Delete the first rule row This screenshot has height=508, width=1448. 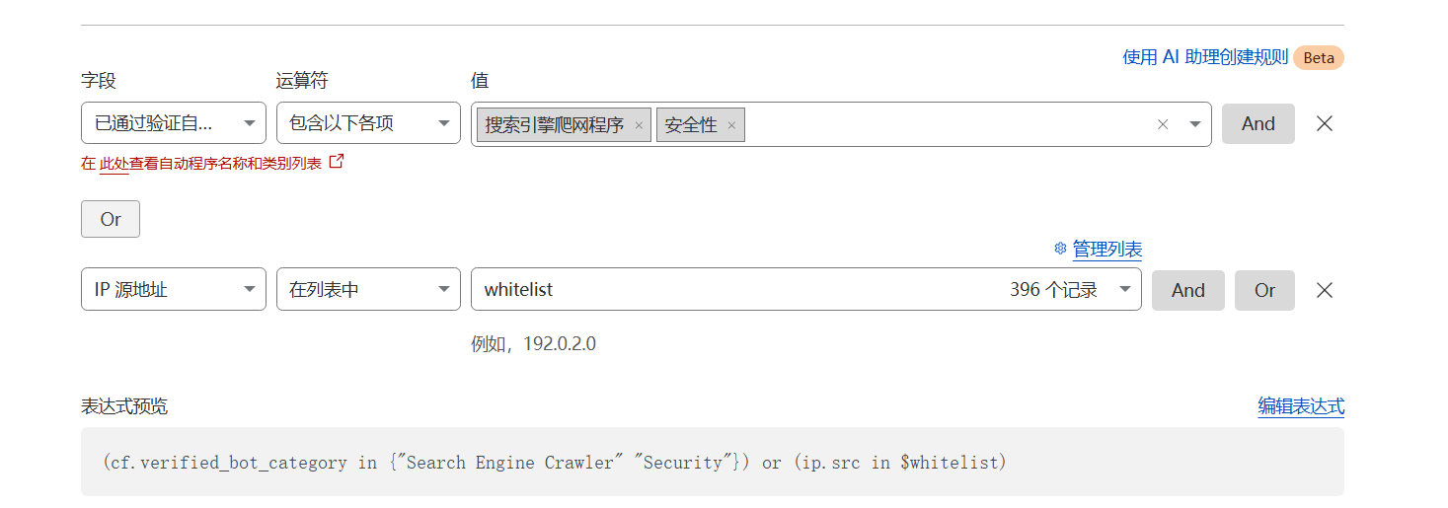tap(1325, 124)
